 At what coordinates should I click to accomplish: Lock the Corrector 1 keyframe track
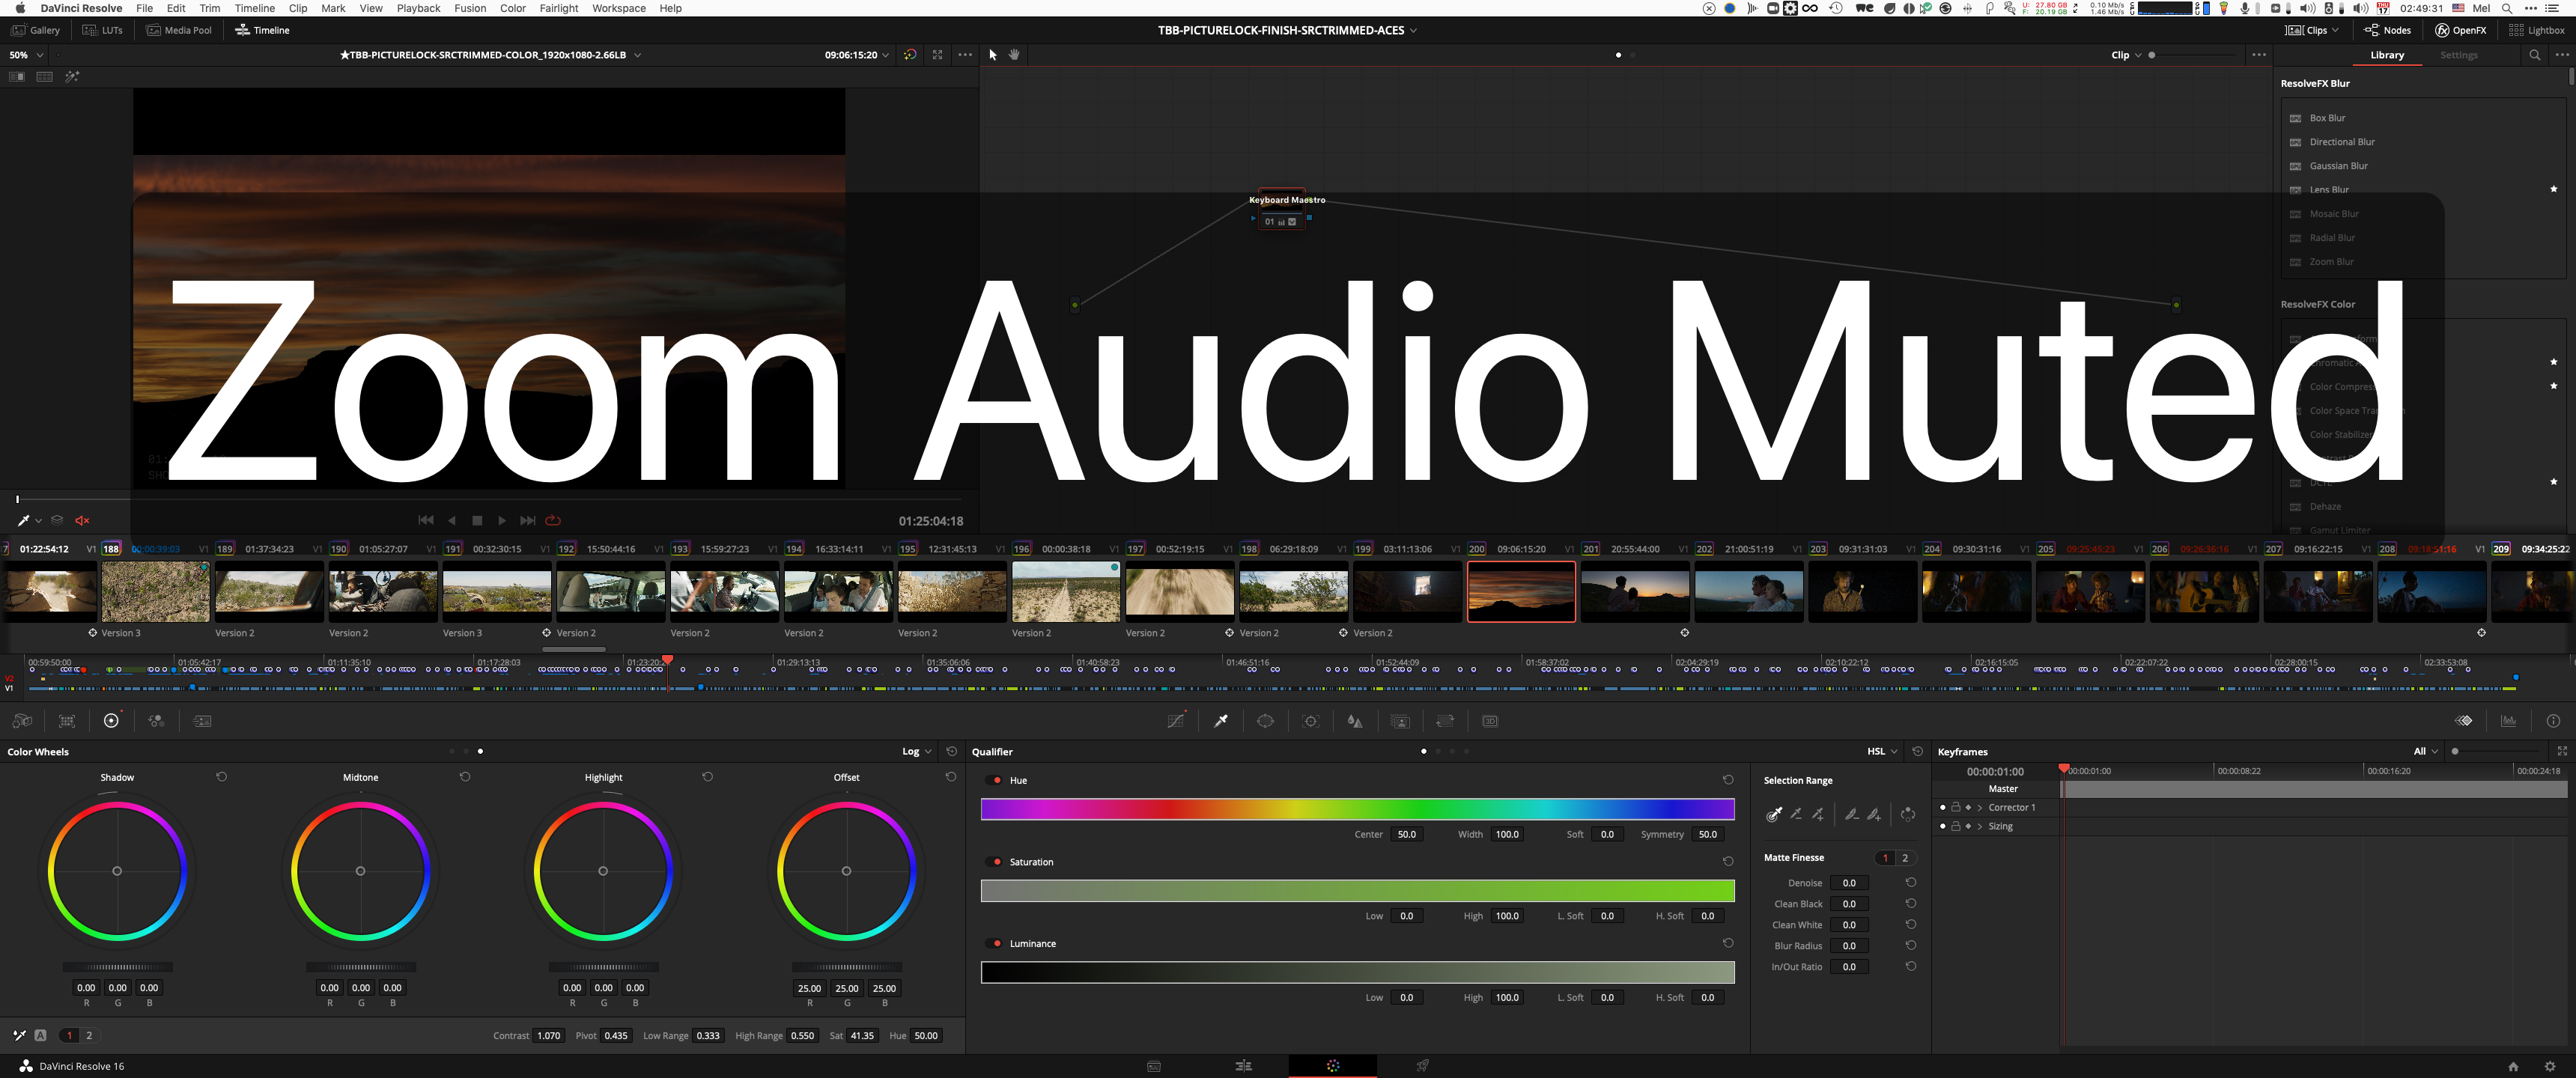click(1955, 807)
